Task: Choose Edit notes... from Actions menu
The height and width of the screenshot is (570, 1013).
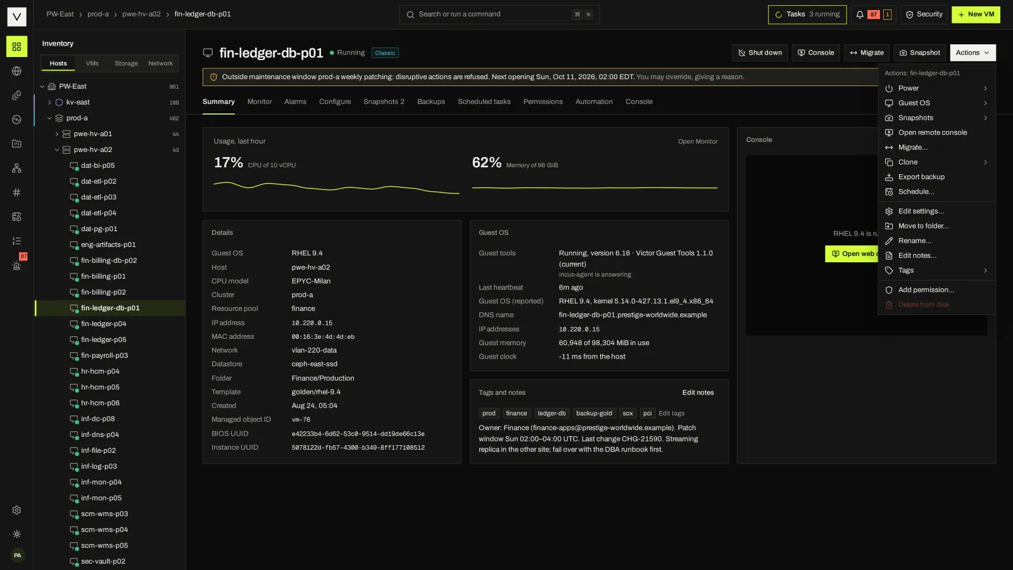Action: click(936, 256)
